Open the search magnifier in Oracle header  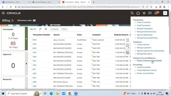click(x=132, y=13)
